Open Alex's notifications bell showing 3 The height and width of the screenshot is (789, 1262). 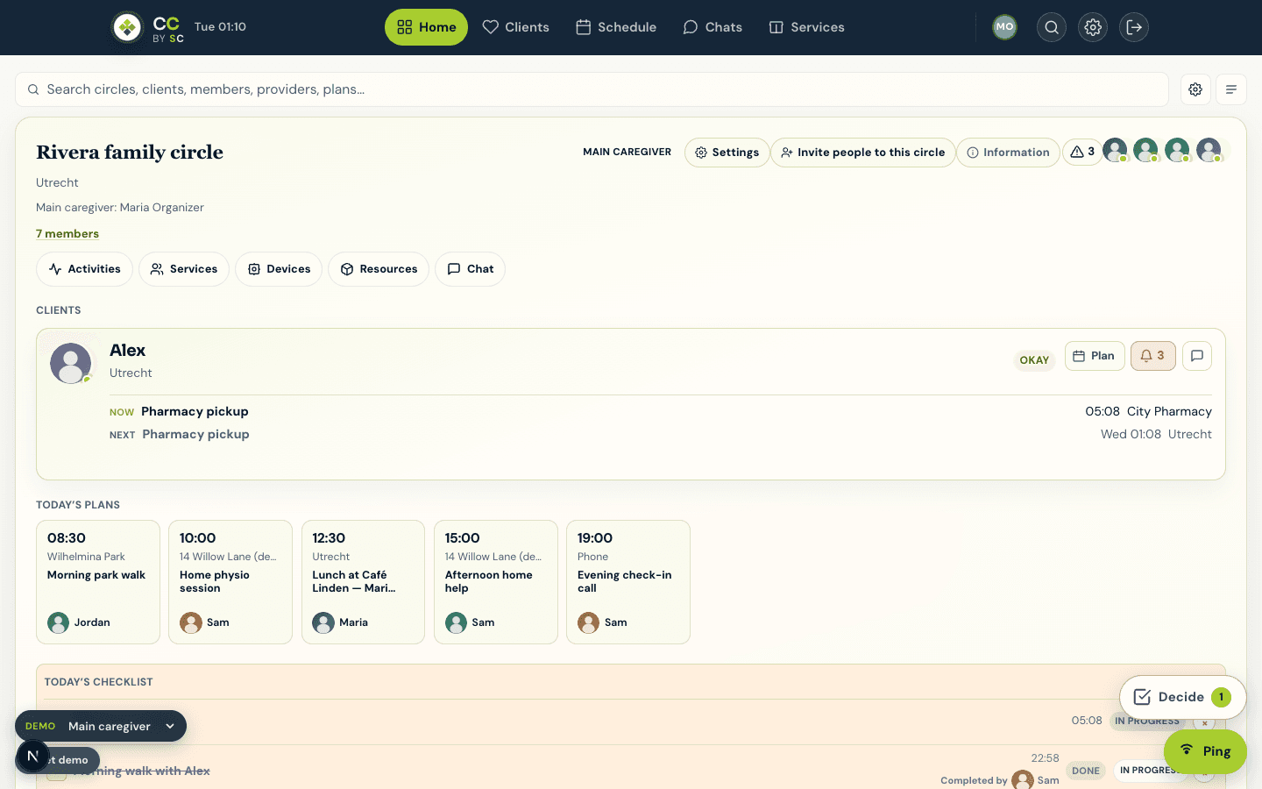pyautogui.click(x=1153, y=356)
